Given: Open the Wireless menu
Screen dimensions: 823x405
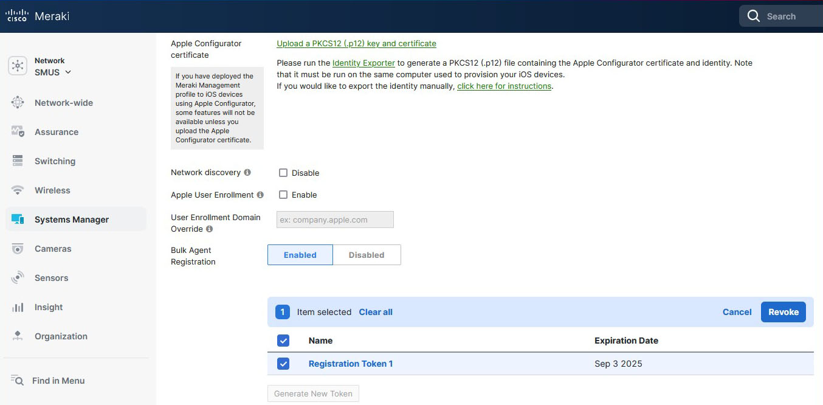Looking at the screenshot, I should pos(52,190).
